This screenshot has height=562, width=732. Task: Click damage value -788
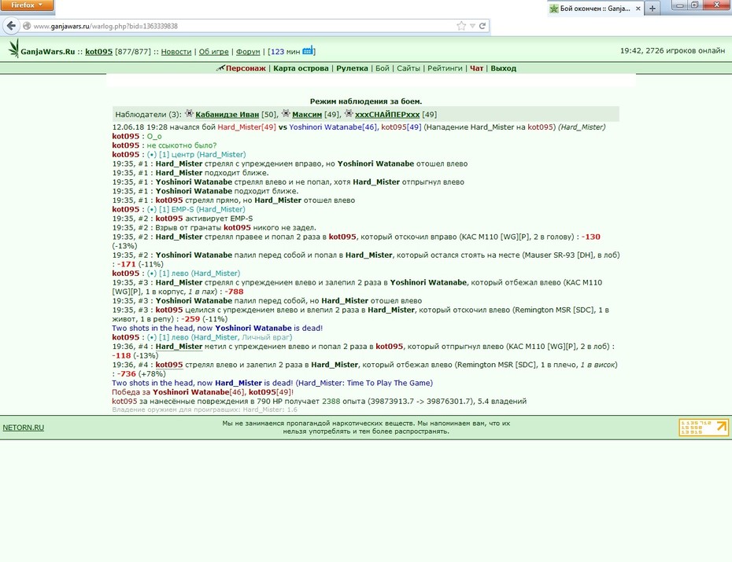[234, 292]
